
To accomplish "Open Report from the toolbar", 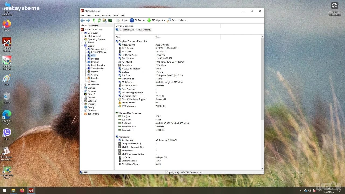I will point(122,20).
